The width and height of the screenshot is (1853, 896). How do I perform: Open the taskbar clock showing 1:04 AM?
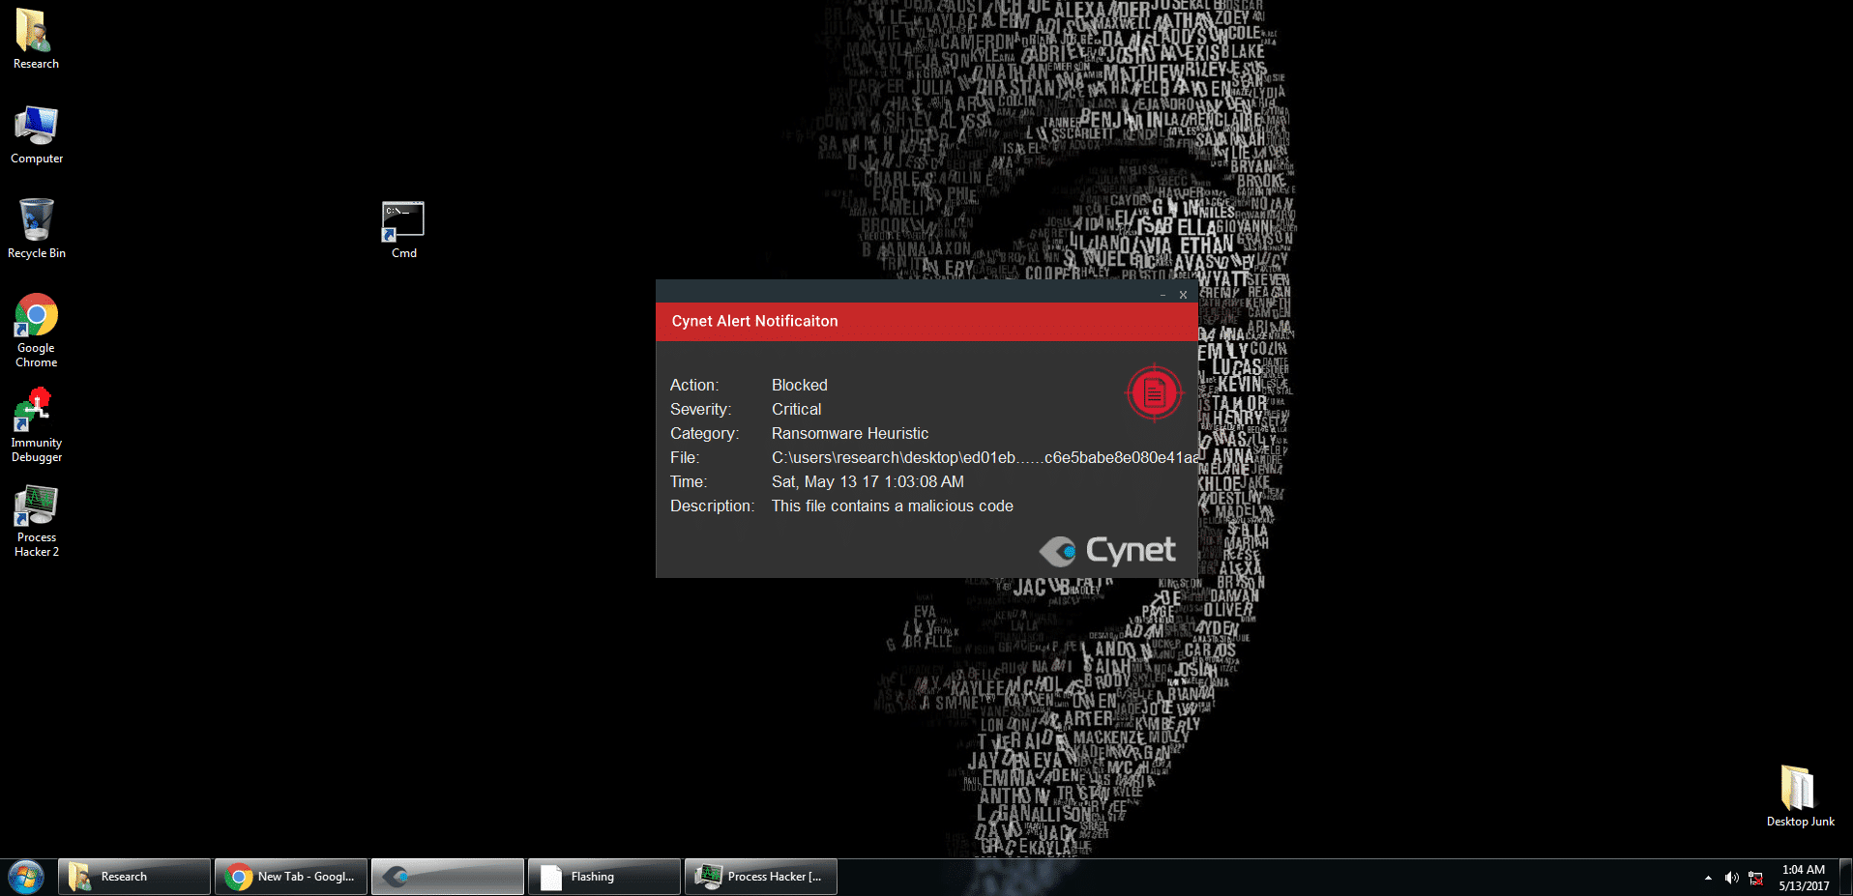[1804, 878]
